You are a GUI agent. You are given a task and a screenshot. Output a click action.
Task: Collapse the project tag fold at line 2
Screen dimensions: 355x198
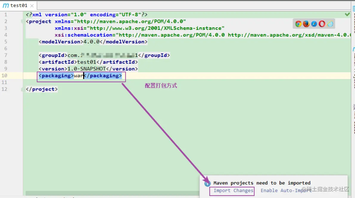(x=22, y=21)
